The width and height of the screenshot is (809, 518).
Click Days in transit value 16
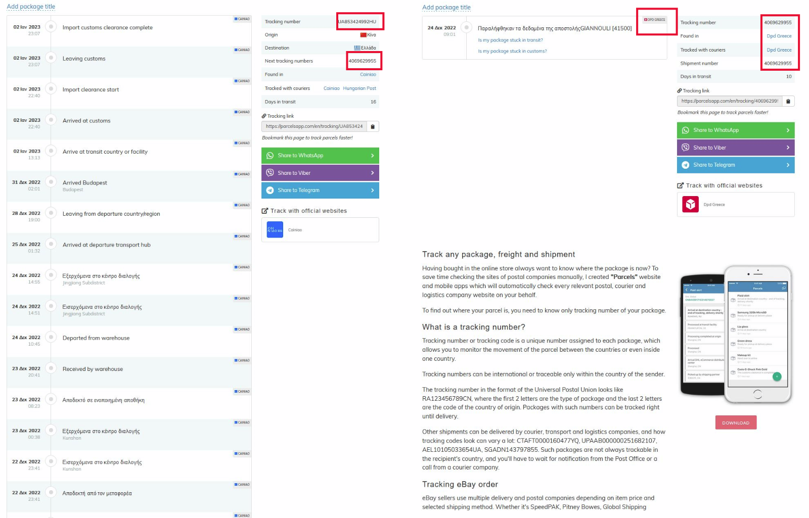(373, 102)
